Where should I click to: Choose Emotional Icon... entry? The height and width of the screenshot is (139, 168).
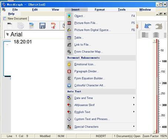[x=101, y=64]
